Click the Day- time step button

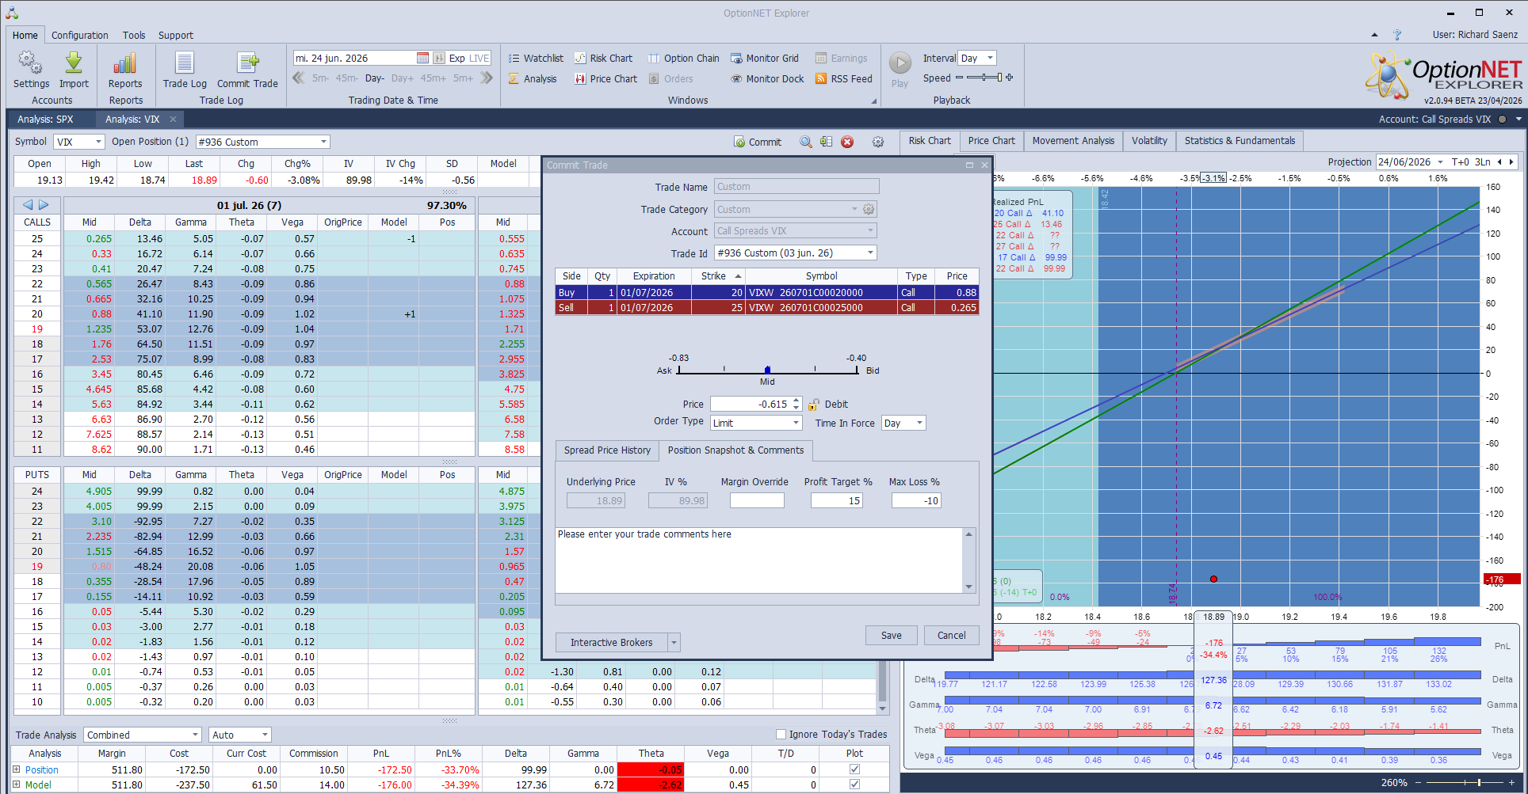point(374,78)
